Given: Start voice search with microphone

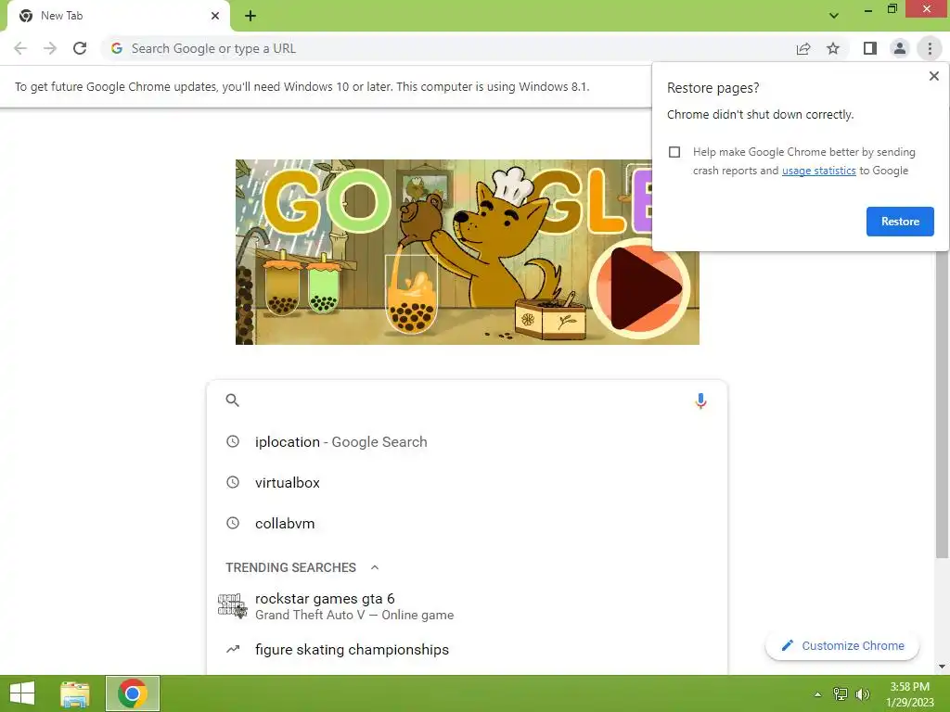Looking at the screenshot, I should pyautogui.click(x=700, y=400).
